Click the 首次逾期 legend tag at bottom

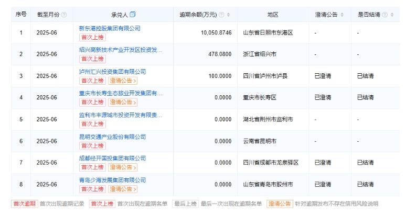click(24, 204)
